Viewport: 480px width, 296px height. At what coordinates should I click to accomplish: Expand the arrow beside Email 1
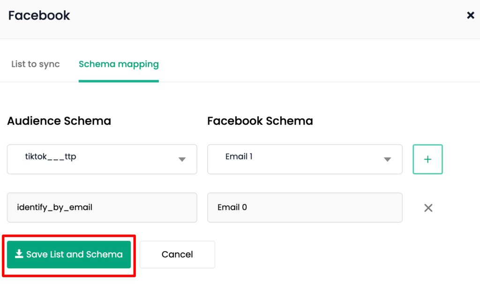tap(388, 159)
